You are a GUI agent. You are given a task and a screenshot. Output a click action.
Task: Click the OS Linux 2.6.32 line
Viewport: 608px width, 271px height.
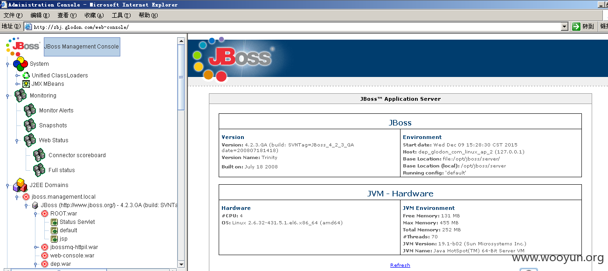click(x=282, y=223)
